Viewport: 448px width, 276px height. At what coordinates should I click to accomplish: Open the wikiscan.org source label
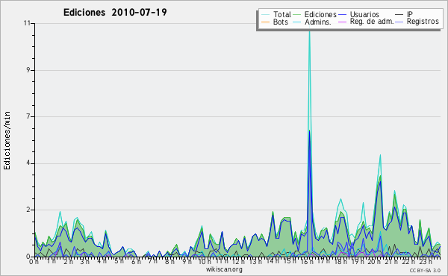click(224, 269)
